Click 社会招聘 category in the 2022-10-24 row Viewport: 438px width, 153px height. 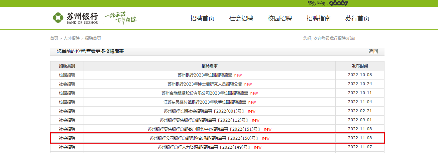click(67, 84)
